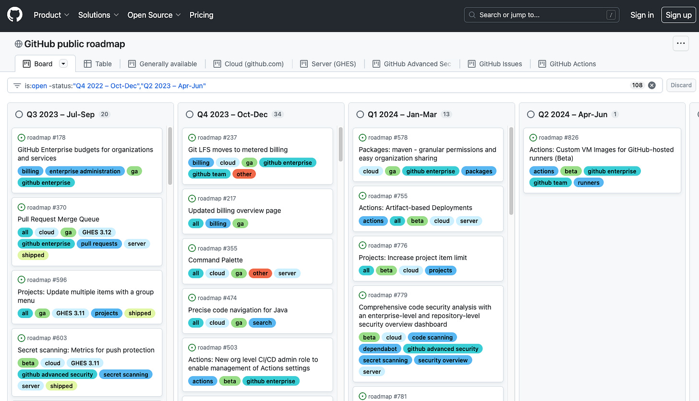The height and width of the screenshot is (401, 699).
Task: Open the three-dots project menu
Action: coord(680,43)
